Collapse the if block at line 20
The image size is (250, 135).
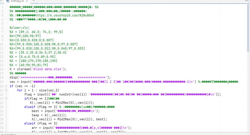[6, 86]
